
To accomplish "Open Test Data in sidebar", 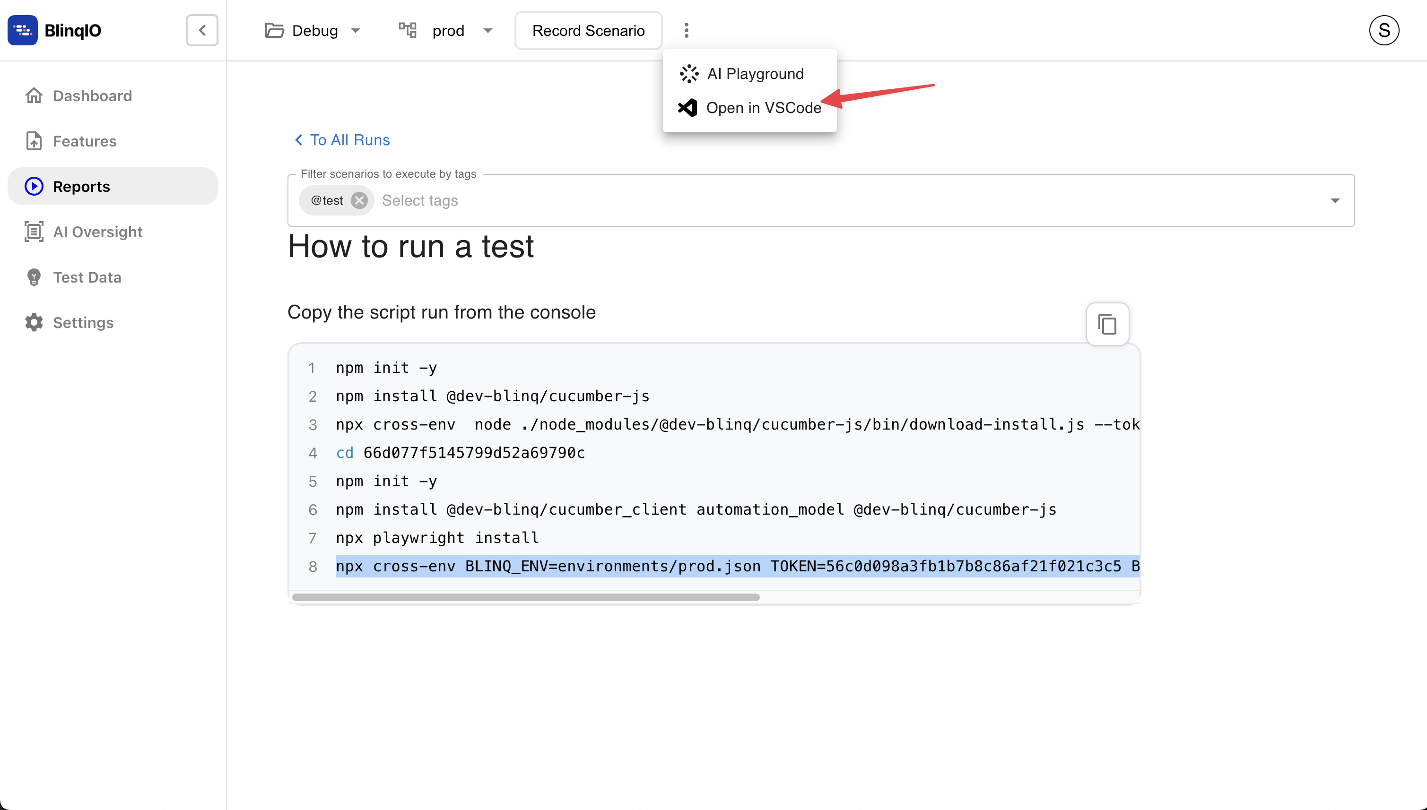I will click(113, 277).
